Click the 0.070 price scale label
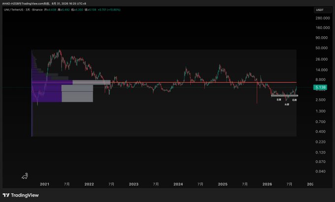The width and height of the screenshot is (335, 202). point(321,162)
